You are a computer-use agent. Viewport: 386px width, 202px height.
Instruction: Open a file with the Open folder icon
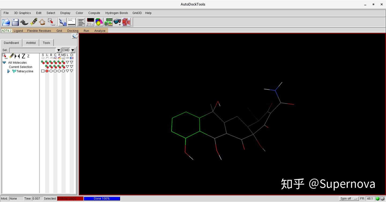click(6, 22)
